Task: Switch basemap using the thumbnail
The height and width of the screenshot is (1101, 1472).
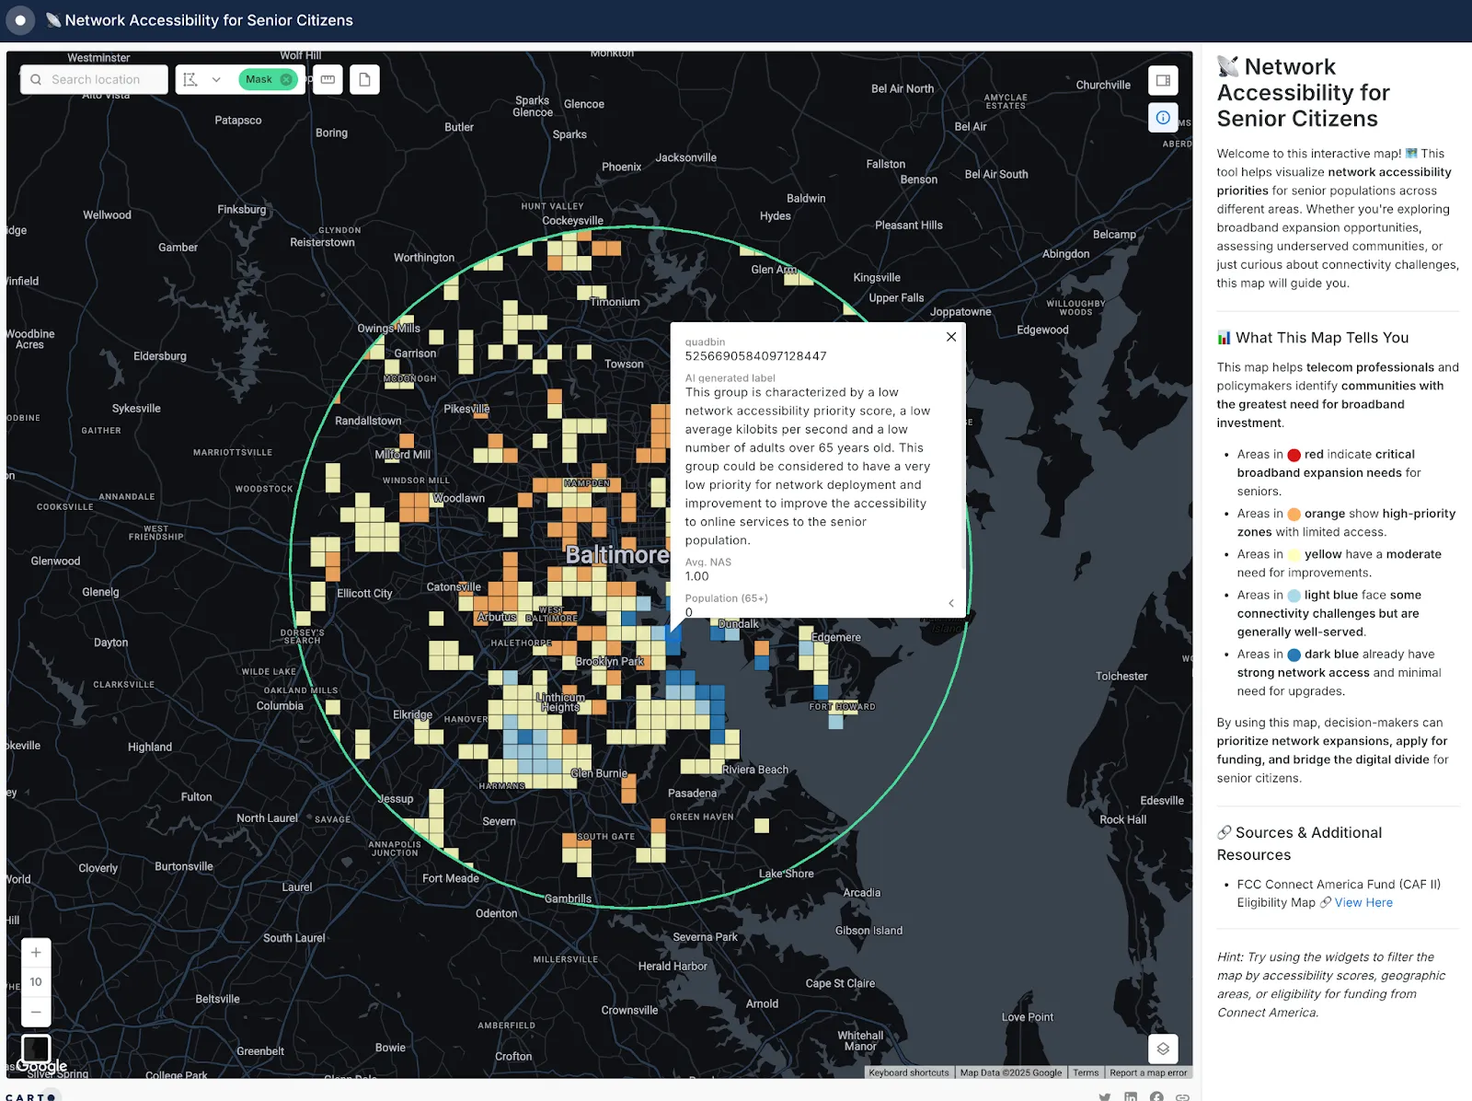Action: 36,1049
